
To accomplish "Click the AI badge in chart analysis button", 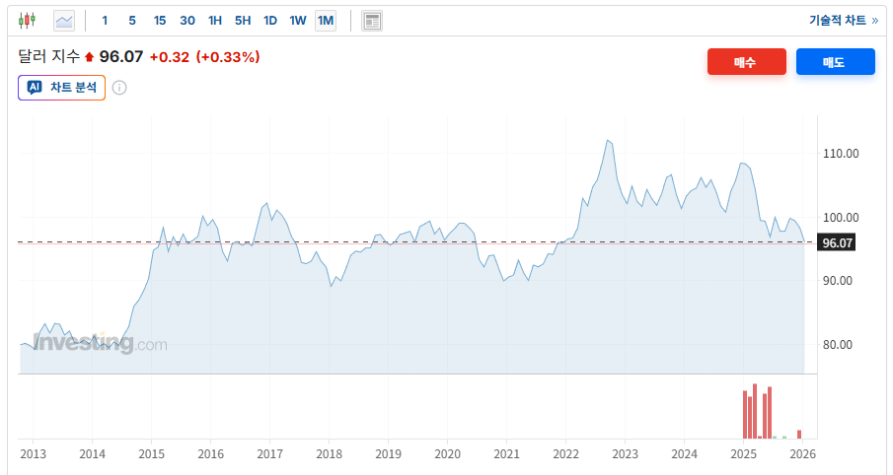I will coord(35,87).
